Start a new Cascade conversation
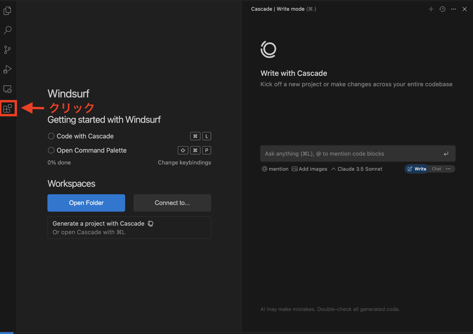 431,9
